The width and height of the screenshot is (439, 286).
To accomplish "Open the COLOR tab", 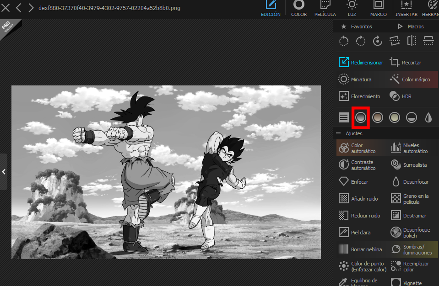I will pyautogui.click(x=299, y=9).
